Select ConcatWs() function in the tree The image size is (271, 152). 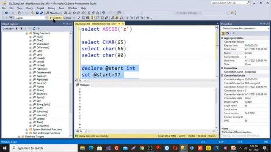43,126
